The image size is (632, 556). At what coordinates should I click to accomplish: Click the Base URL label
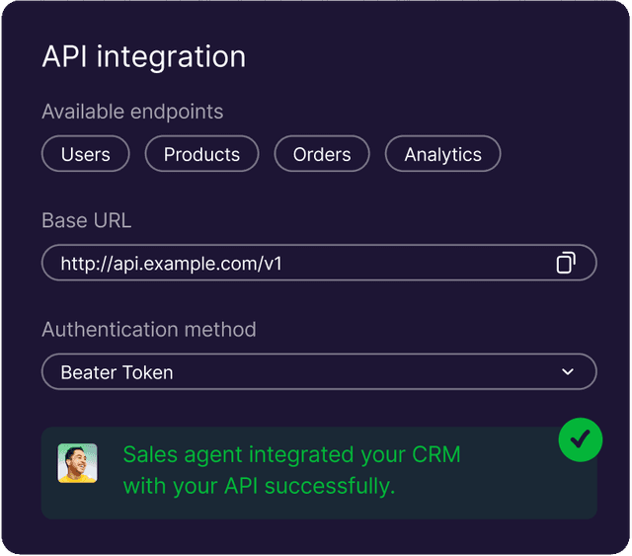pyautogui.click(x=86, y=220)
